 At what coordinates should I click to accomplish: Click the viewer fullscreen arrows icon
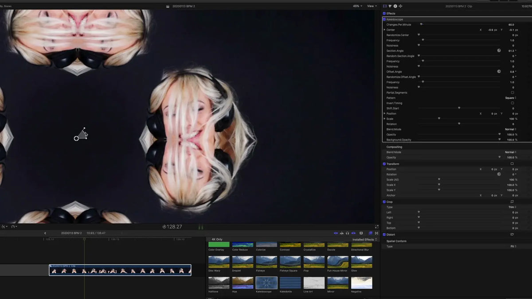pyautogui.click(x=376, y=226)
